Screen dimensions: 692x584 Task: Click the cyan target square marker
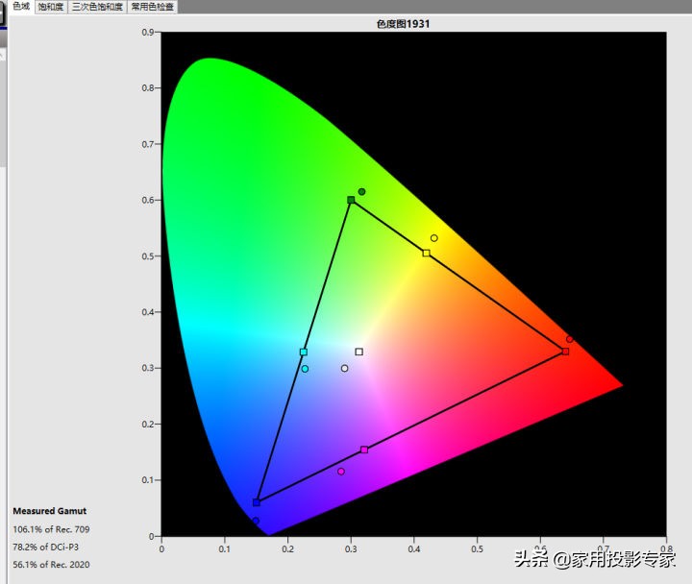(304, 353)
